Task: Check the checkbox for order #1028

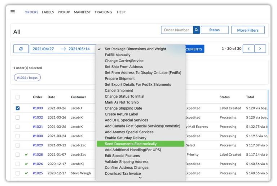Action: [18, 155]
